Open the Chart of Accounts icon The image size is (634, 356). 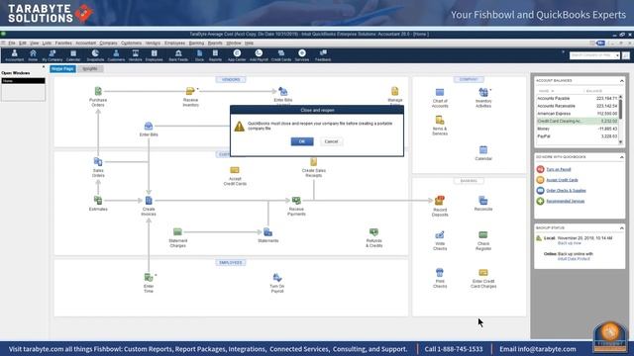[440, 98]
